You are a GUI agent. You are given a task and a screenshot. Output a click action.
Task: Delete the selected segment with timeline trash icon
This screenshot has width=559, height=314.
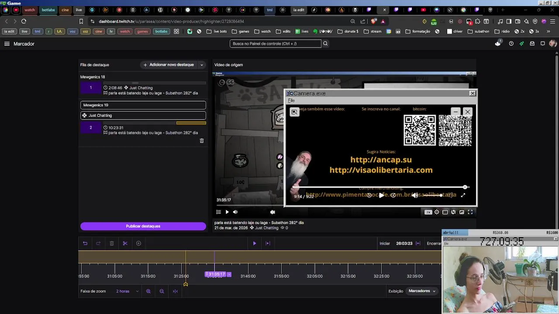click(112, 243)
